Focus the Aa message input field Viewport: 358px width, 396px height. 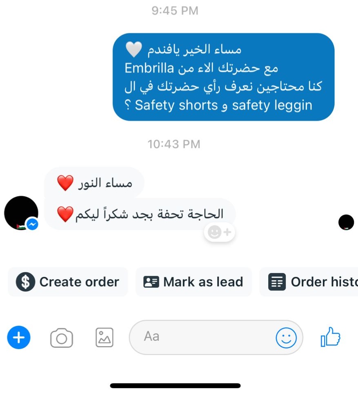(x=216, y=338)
